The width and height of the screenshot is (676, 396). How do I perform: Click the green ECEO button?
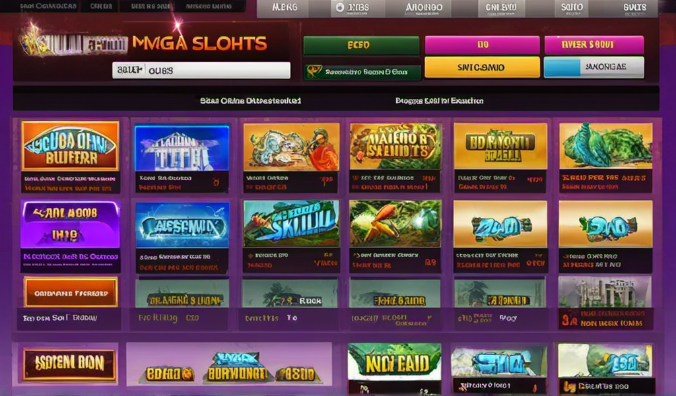(x=361, y=46)
